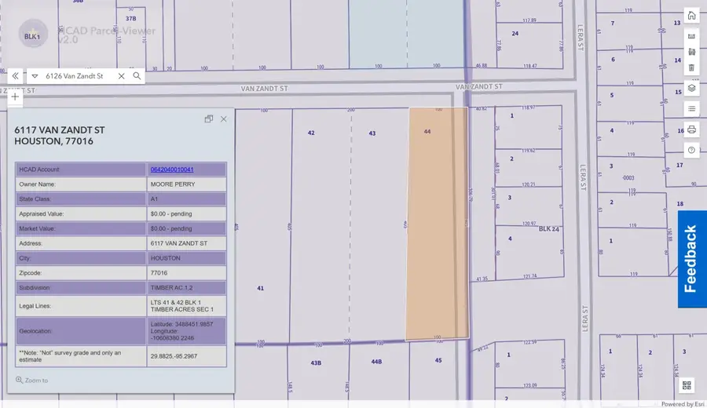Select the highlighted orange parcel 44
The width and height of the screenshot is (707, 408).
437,228
